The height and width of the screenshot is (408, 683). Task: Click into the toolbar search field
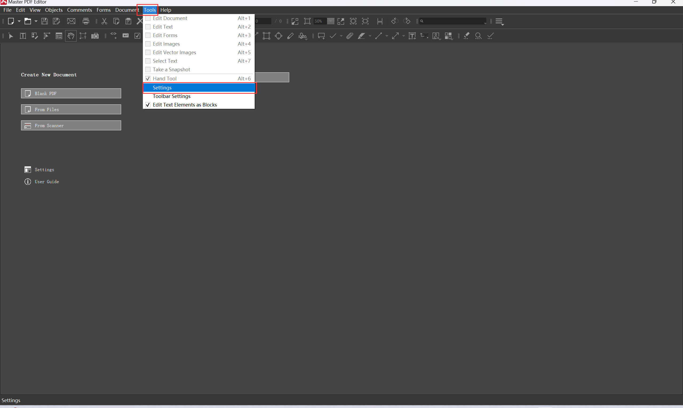point(453,21)
